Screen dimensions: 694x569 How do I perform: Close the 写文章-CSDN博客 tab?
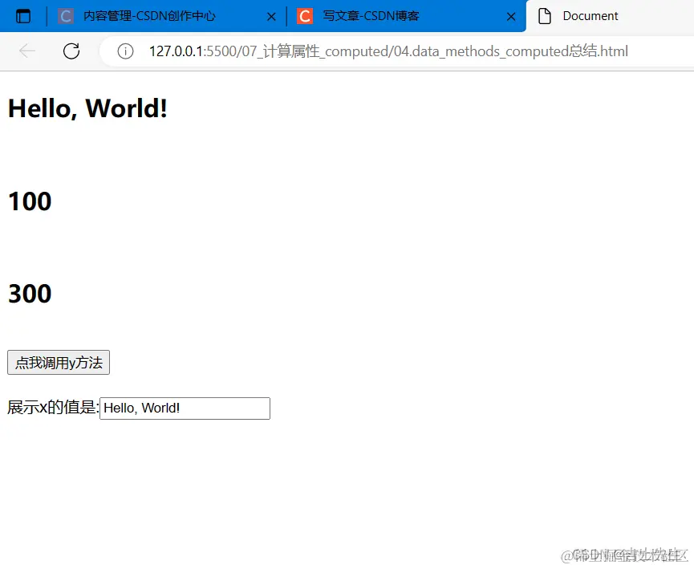[511, 17]
